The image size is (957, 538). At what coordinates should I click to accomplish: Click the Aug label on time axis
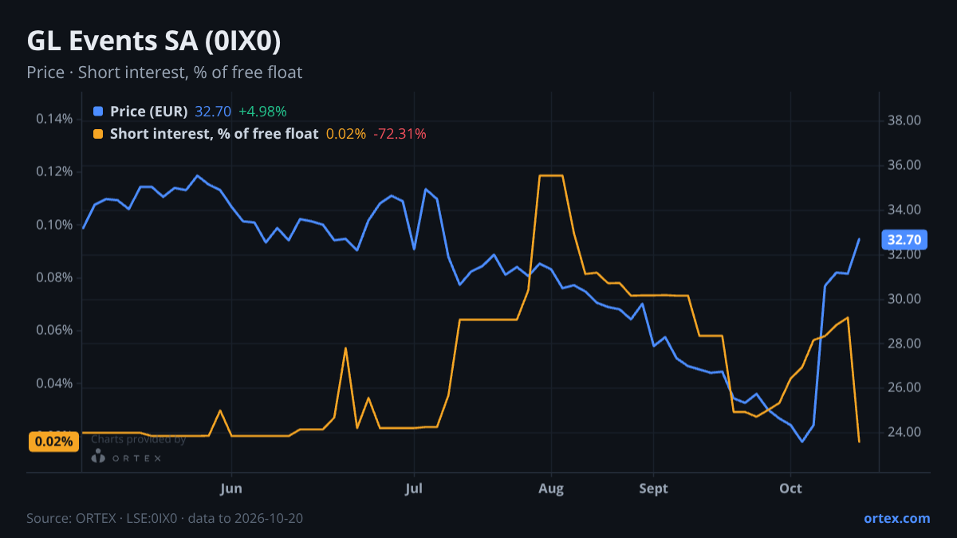tap(551, 489)
